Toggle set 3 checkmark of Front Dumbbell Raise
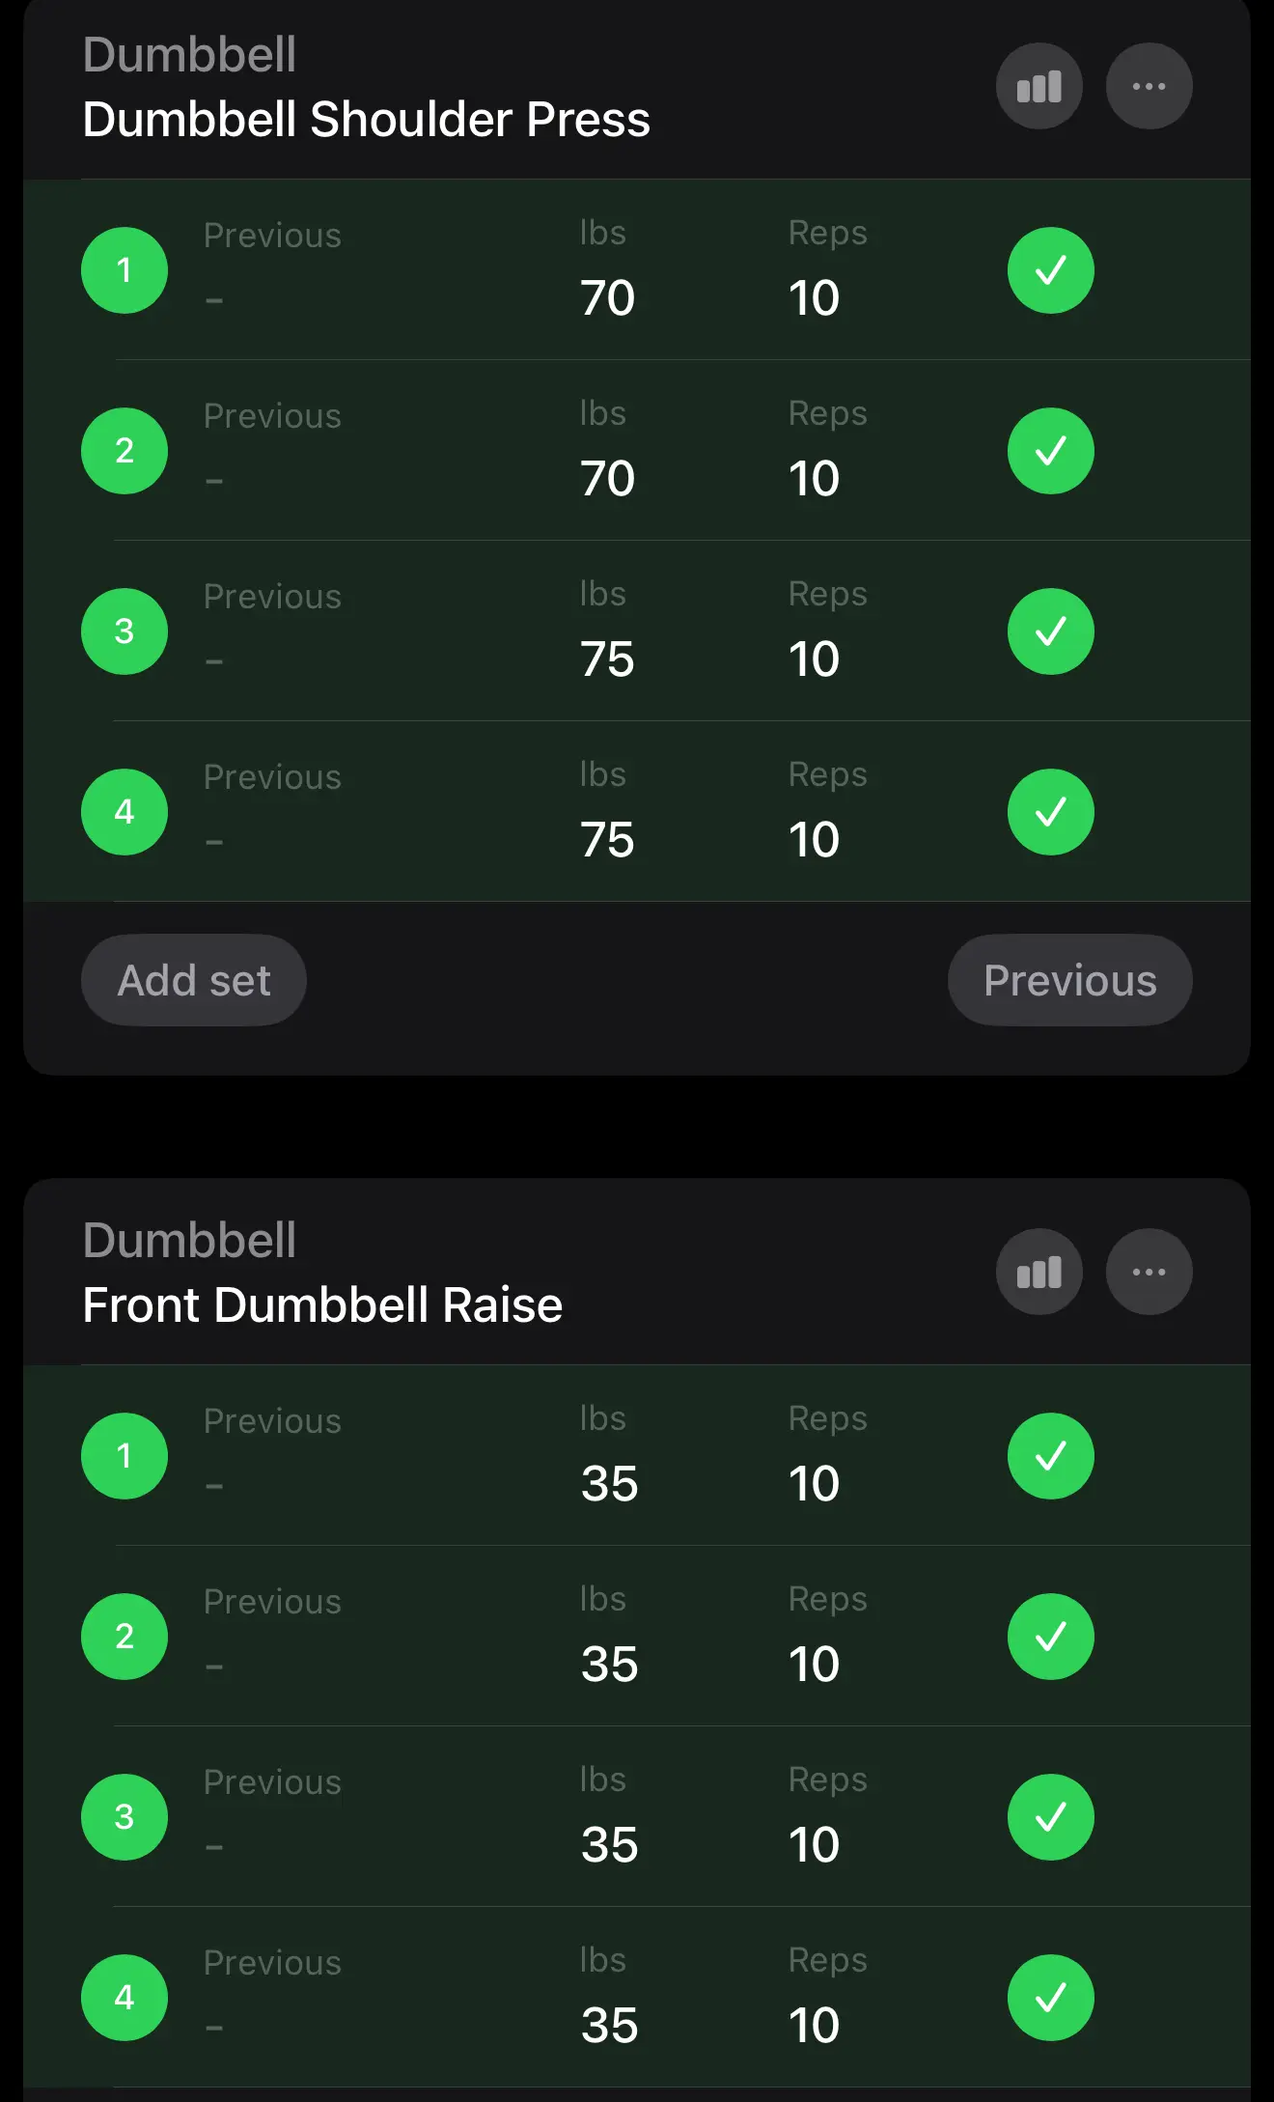 point(1050,1817)
